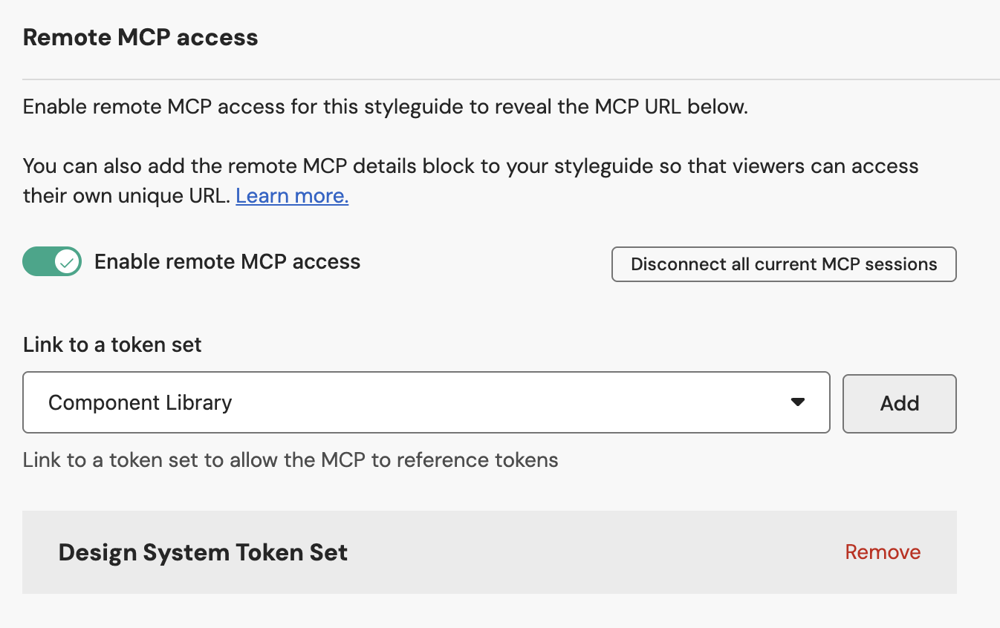
Task: Click the sentence about revealing the MCP URL
Action: click(385, 107)
